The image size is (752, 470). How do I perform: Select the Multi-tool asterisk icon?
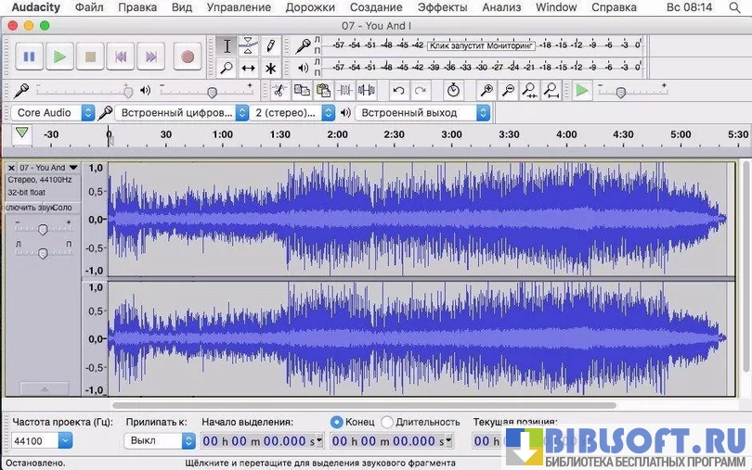pyautogui.click(x=270, y=68)
